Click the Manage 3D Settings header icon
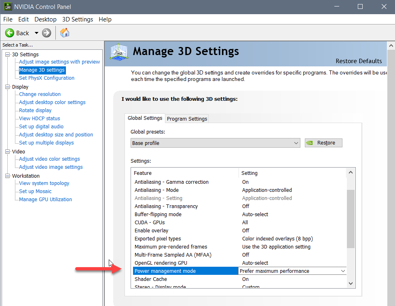Image resolution: width=395 pixels, height=306 pixels. tap(119, 52)
